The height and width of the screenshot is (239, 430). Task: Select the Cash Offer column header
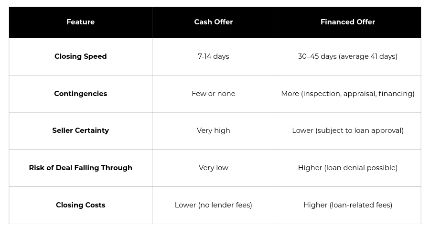[213, 22]
